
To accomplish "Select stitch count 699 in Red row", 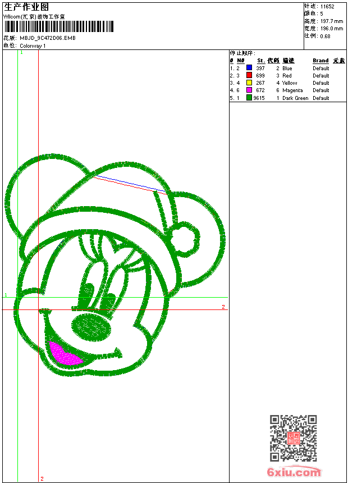I will [260, 76].
